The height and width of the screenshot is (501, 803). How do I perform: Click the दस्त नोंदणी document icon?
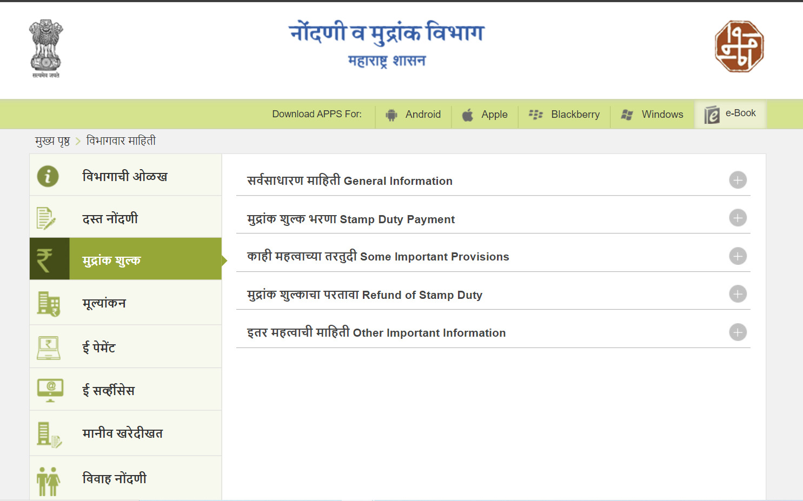[47, 218]
